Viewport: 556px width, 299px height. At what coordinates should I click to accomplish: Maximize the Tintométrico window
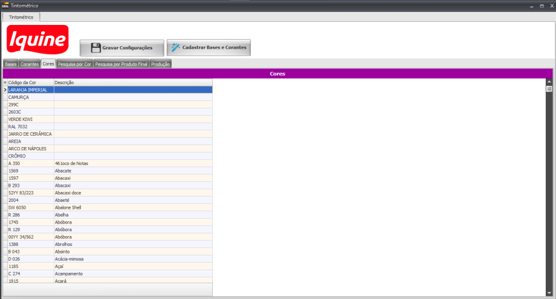click(x=541, y=5)
